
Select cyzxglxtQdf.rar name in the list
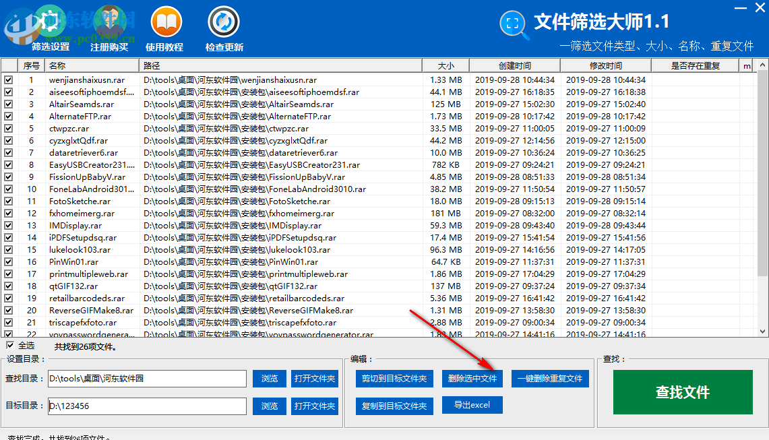point(78,140)
